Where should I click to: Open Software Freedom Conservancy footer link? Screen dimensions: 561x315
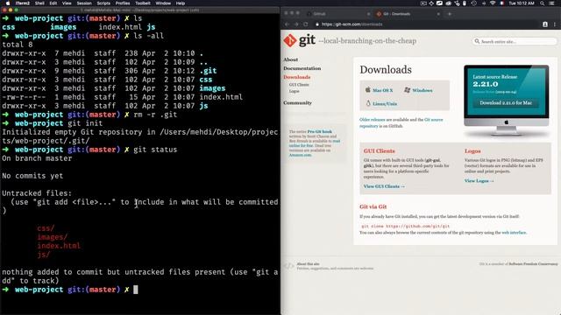(533, 264)
